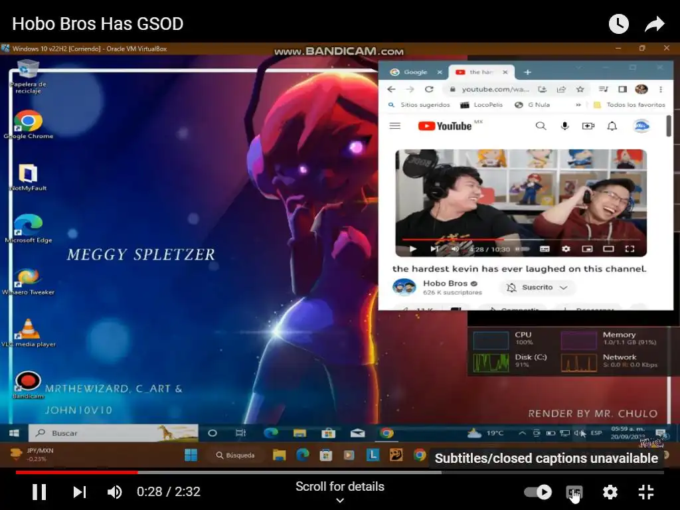
Task: Open a new Chrome tab with plus
Action: [x=527, y=72]
